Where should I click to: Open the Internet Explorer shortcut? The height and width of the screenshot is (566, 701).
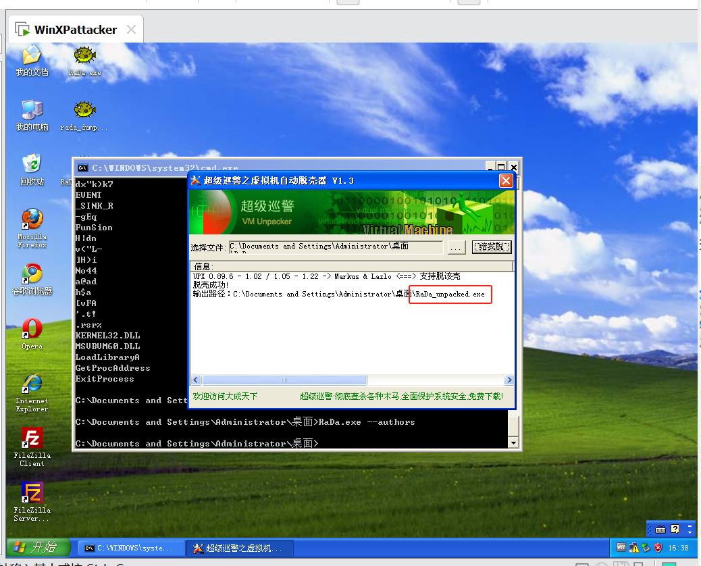tap(32, 392)
